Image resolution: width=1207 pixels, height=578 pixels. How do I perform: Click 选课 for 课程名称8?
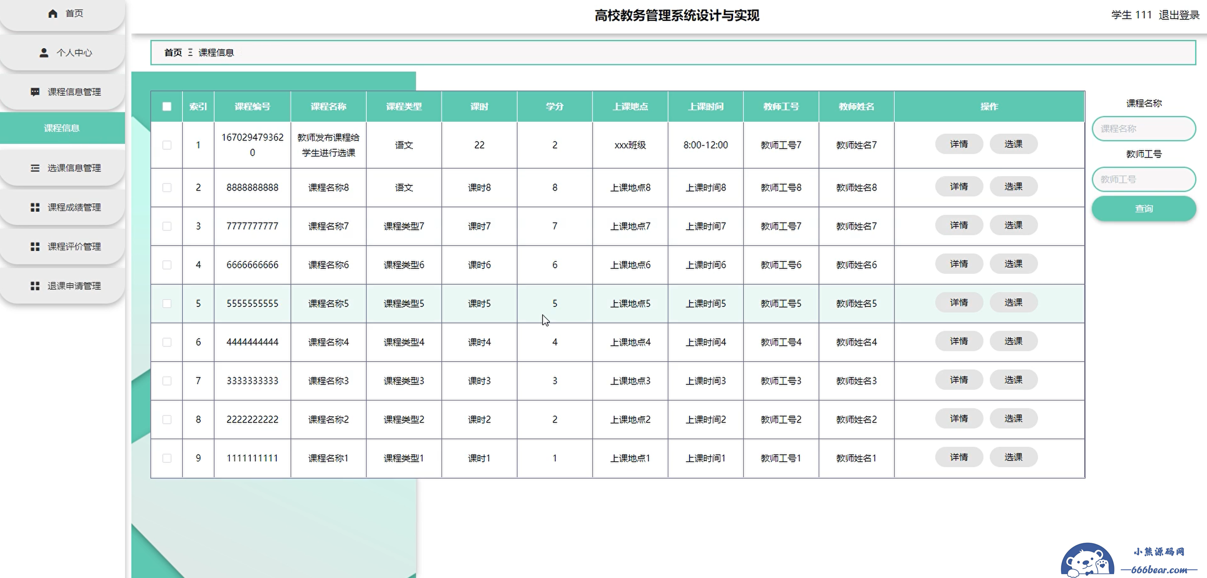(1013, 186)
